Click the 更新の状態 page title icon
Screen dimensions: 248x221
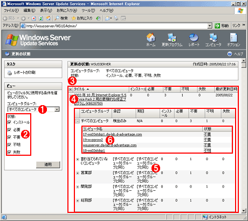(7, 54)
